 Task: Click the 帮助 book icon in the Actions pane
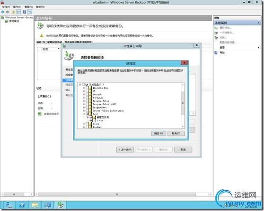216,52
